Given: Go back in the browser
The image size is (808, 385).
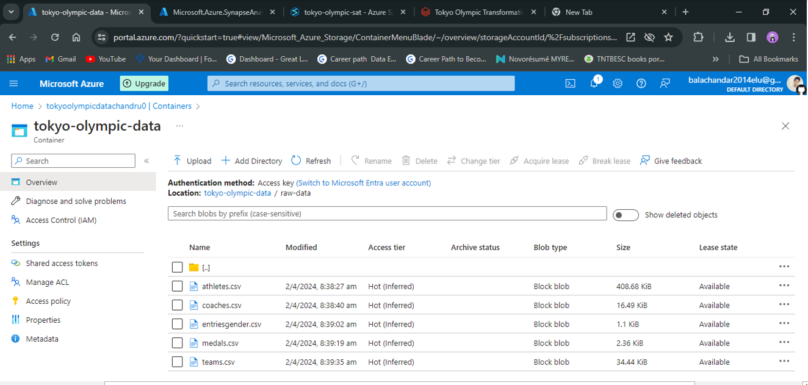Looking at the screenshot, I should click(13, 37).
